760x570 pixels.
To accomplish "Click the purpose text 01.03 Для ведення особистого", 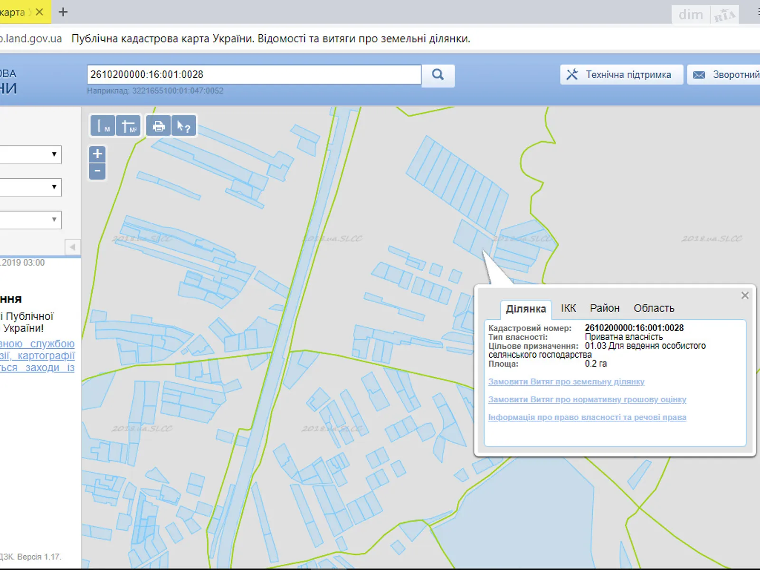I will (645, 346).
